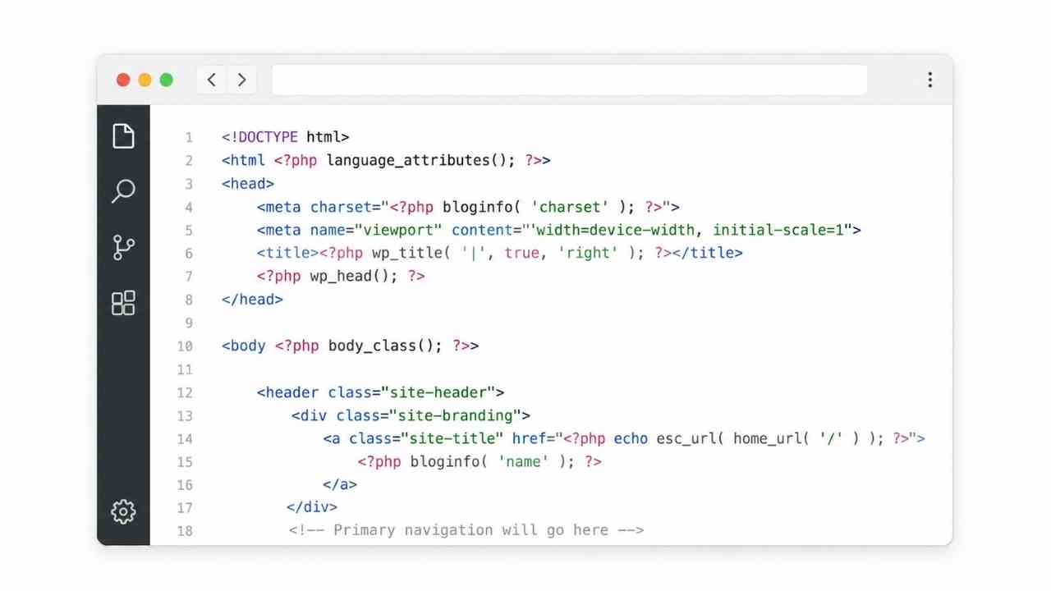The height and width of the screenshot is (591, 1051).
Task: Click the div class="site-branding" line
Action: [411, 415]
